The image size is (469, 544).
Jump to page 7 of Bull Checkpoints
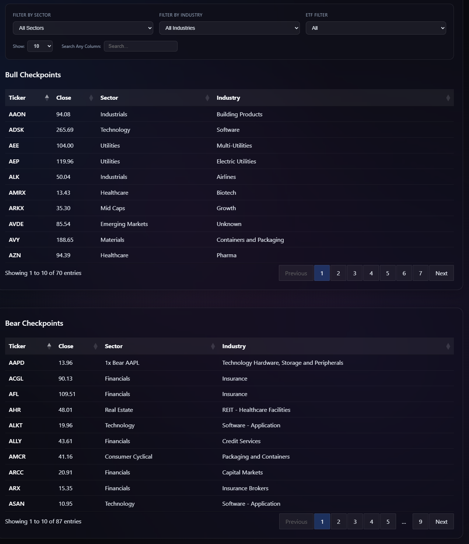tap(420, 273)
